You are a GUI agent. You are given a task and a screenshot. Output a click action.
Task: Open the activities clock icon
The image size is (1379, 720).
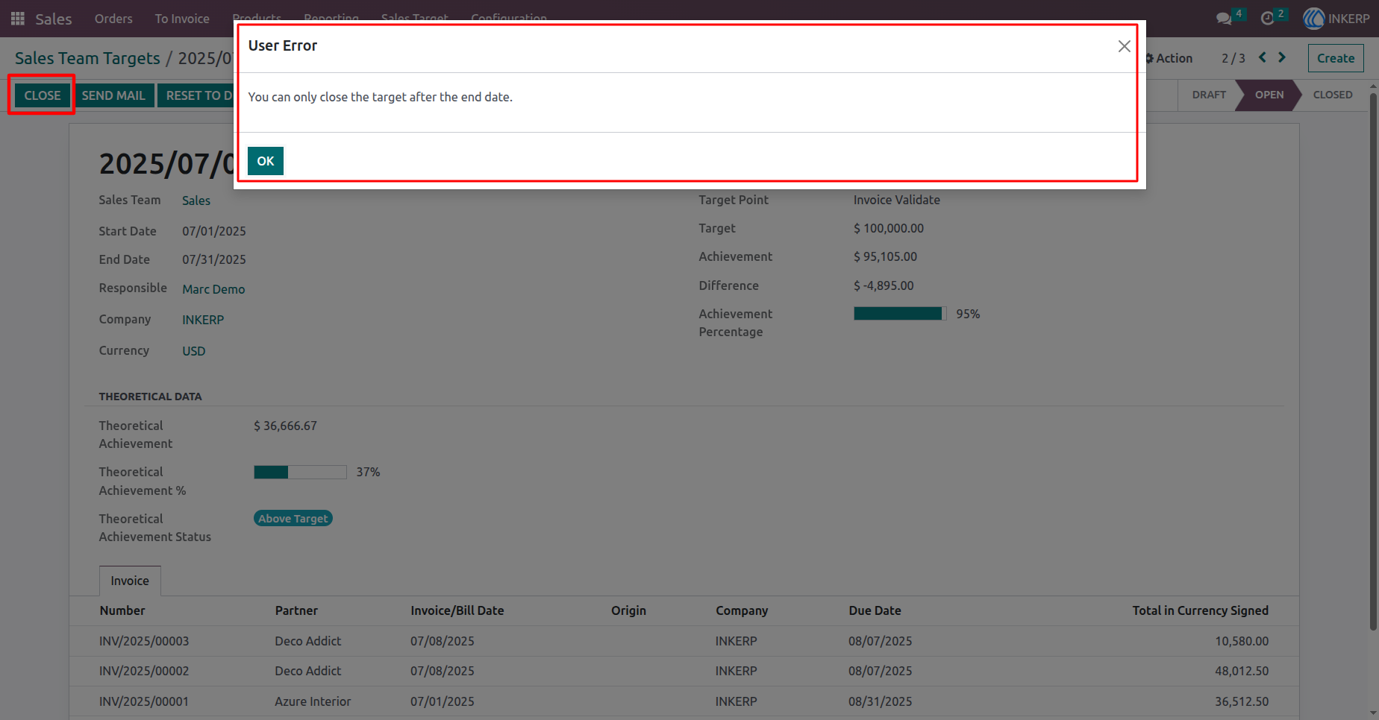pos(1267,19)
